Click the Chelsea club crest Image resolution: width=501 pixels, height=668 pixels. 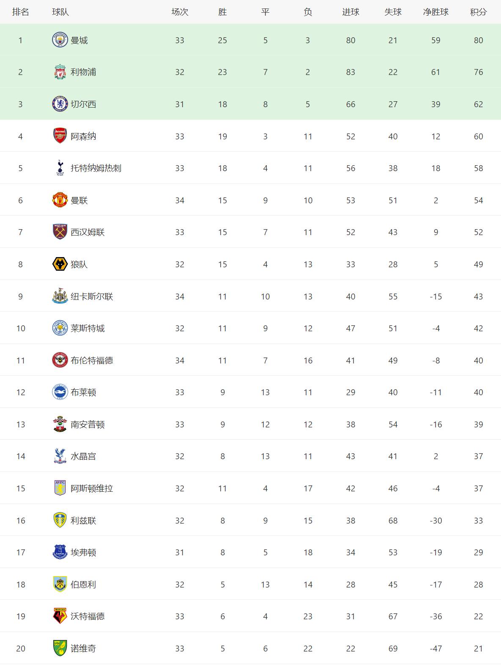[60, 104]
